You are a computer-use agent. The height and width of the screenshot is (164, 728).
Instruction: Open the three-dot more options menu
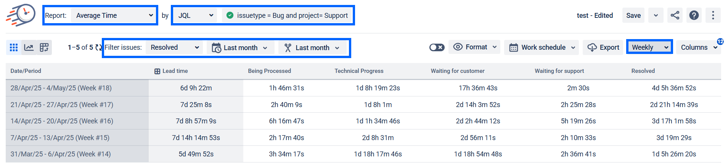713,15
